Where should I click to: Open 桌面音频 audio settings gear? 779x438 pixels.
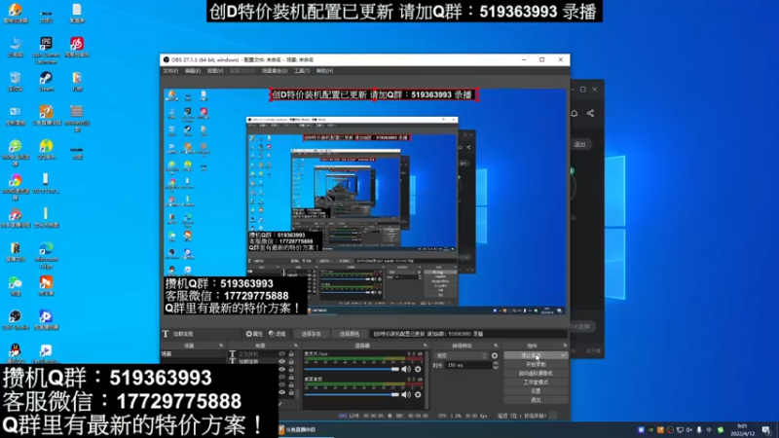click(418, 395)
